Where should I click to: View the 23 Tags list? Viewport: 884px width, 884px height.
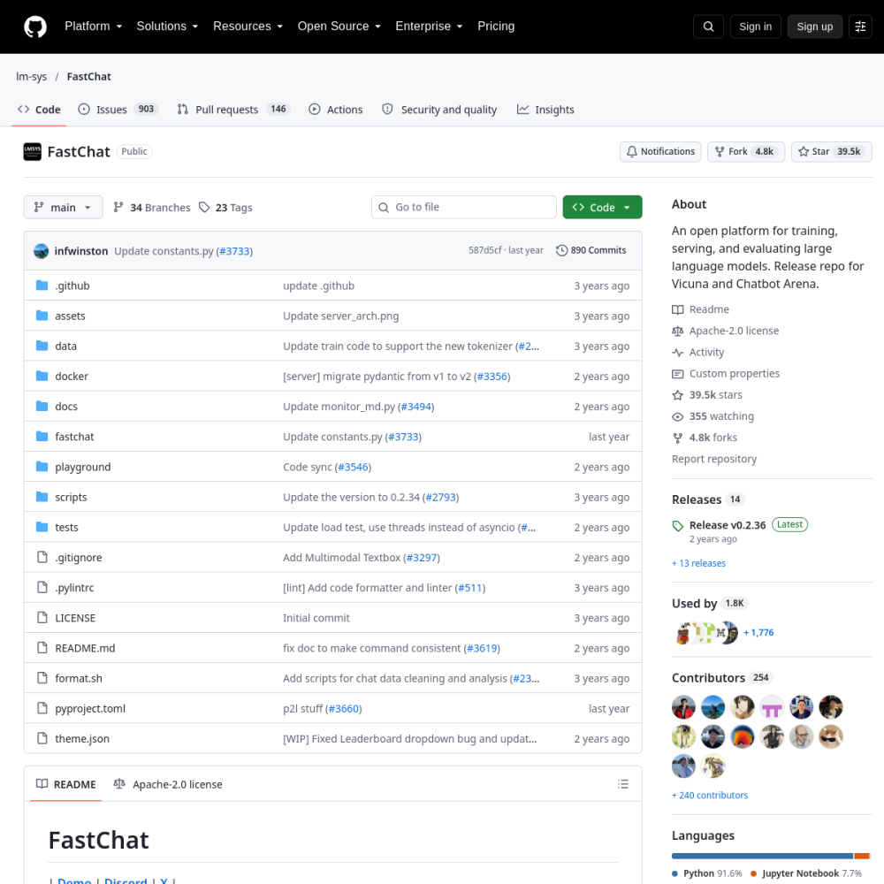[x=225, y=208]
